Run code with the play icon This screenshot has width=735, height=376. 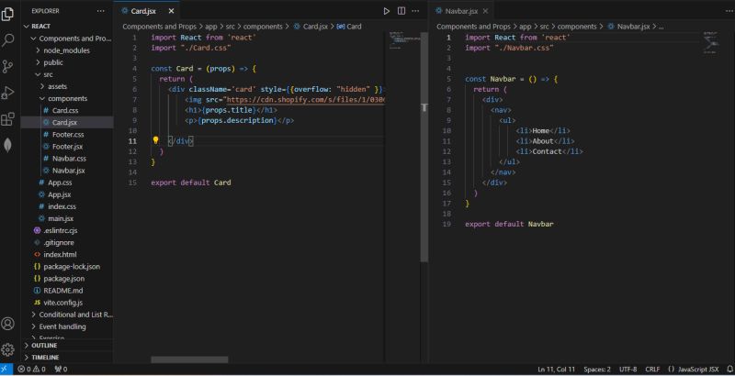point(386,11)
